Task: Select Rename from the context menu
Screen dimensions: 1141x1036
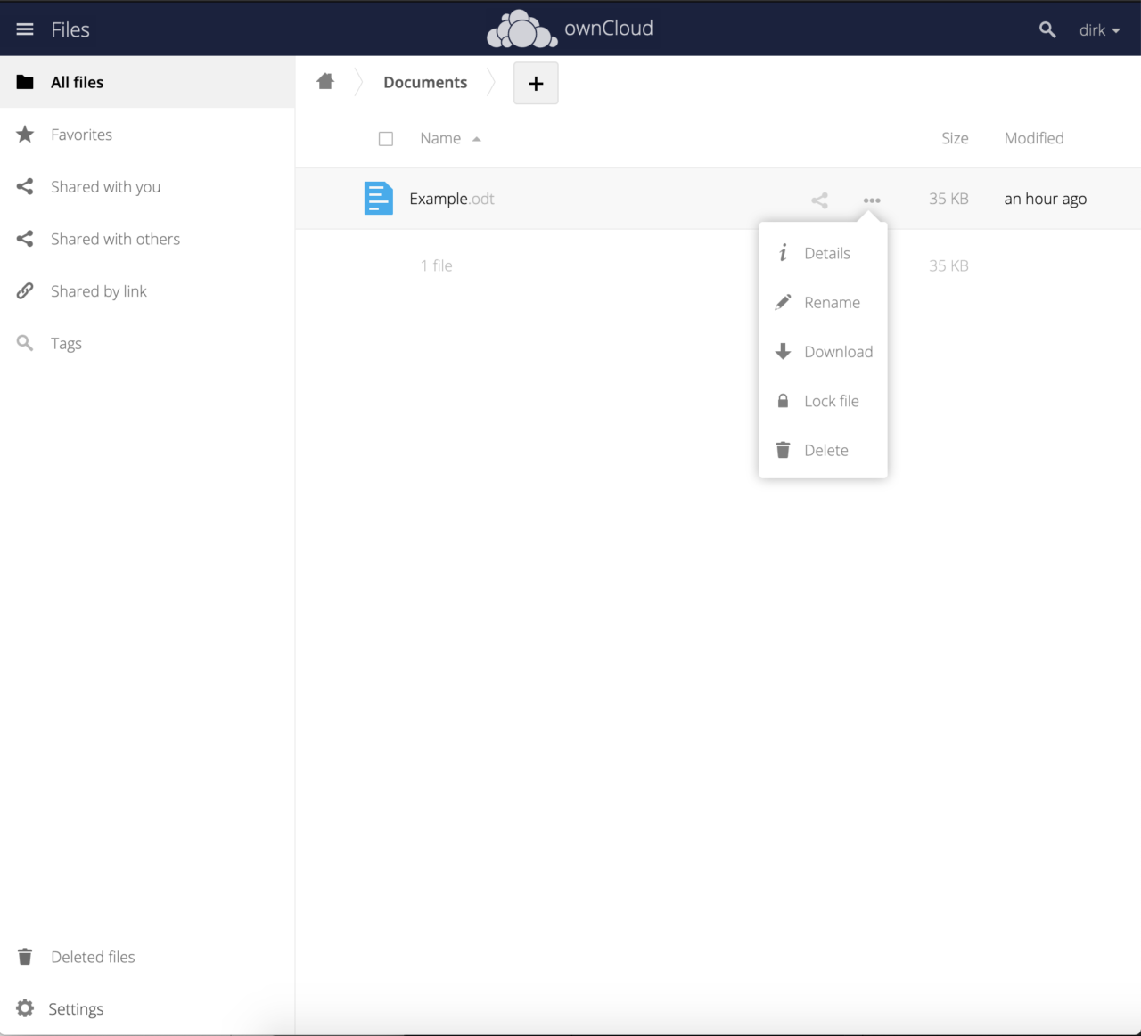Action: pyautogui.click(x=831, y=303)
